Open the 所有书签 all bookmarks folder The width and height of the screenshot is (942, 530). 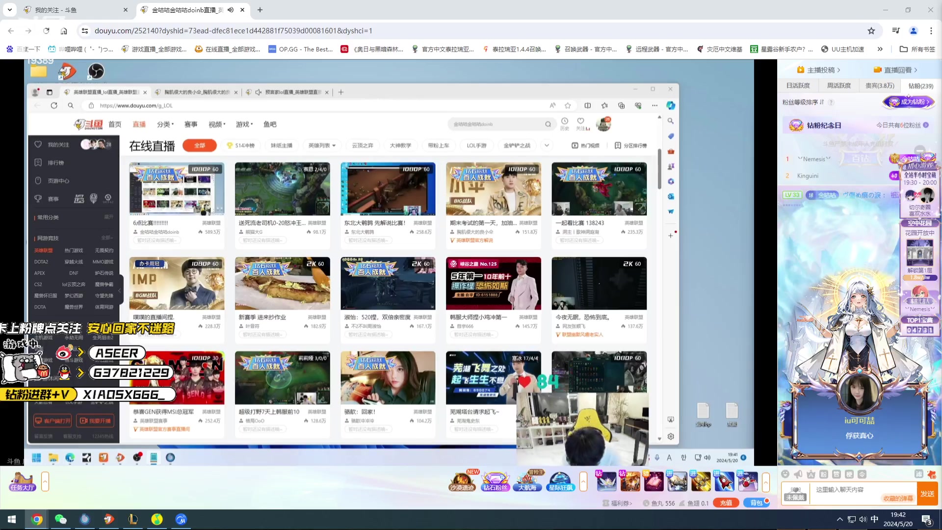click(917, 49)
